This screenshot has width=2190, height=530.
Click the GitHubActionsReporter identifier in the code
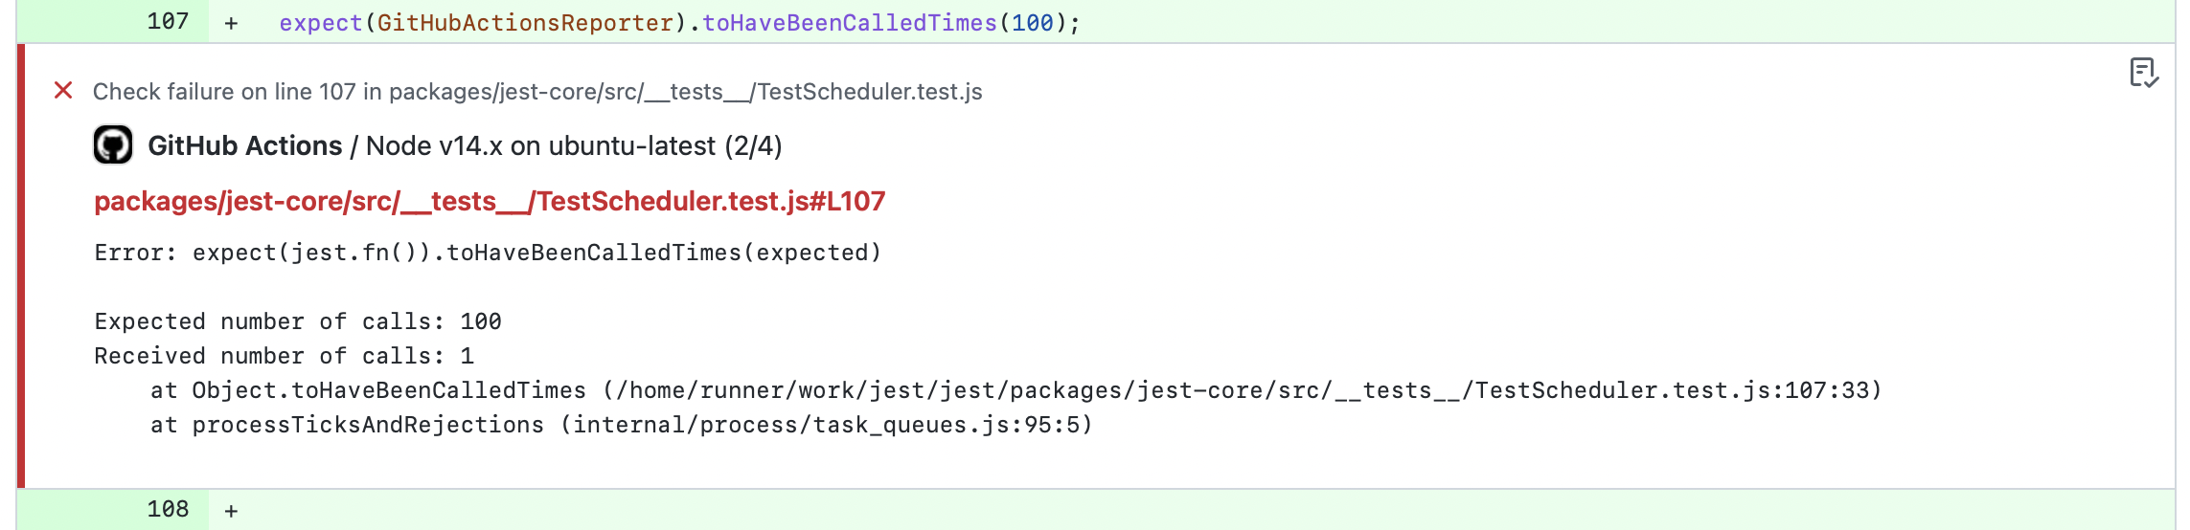(525, 23)
